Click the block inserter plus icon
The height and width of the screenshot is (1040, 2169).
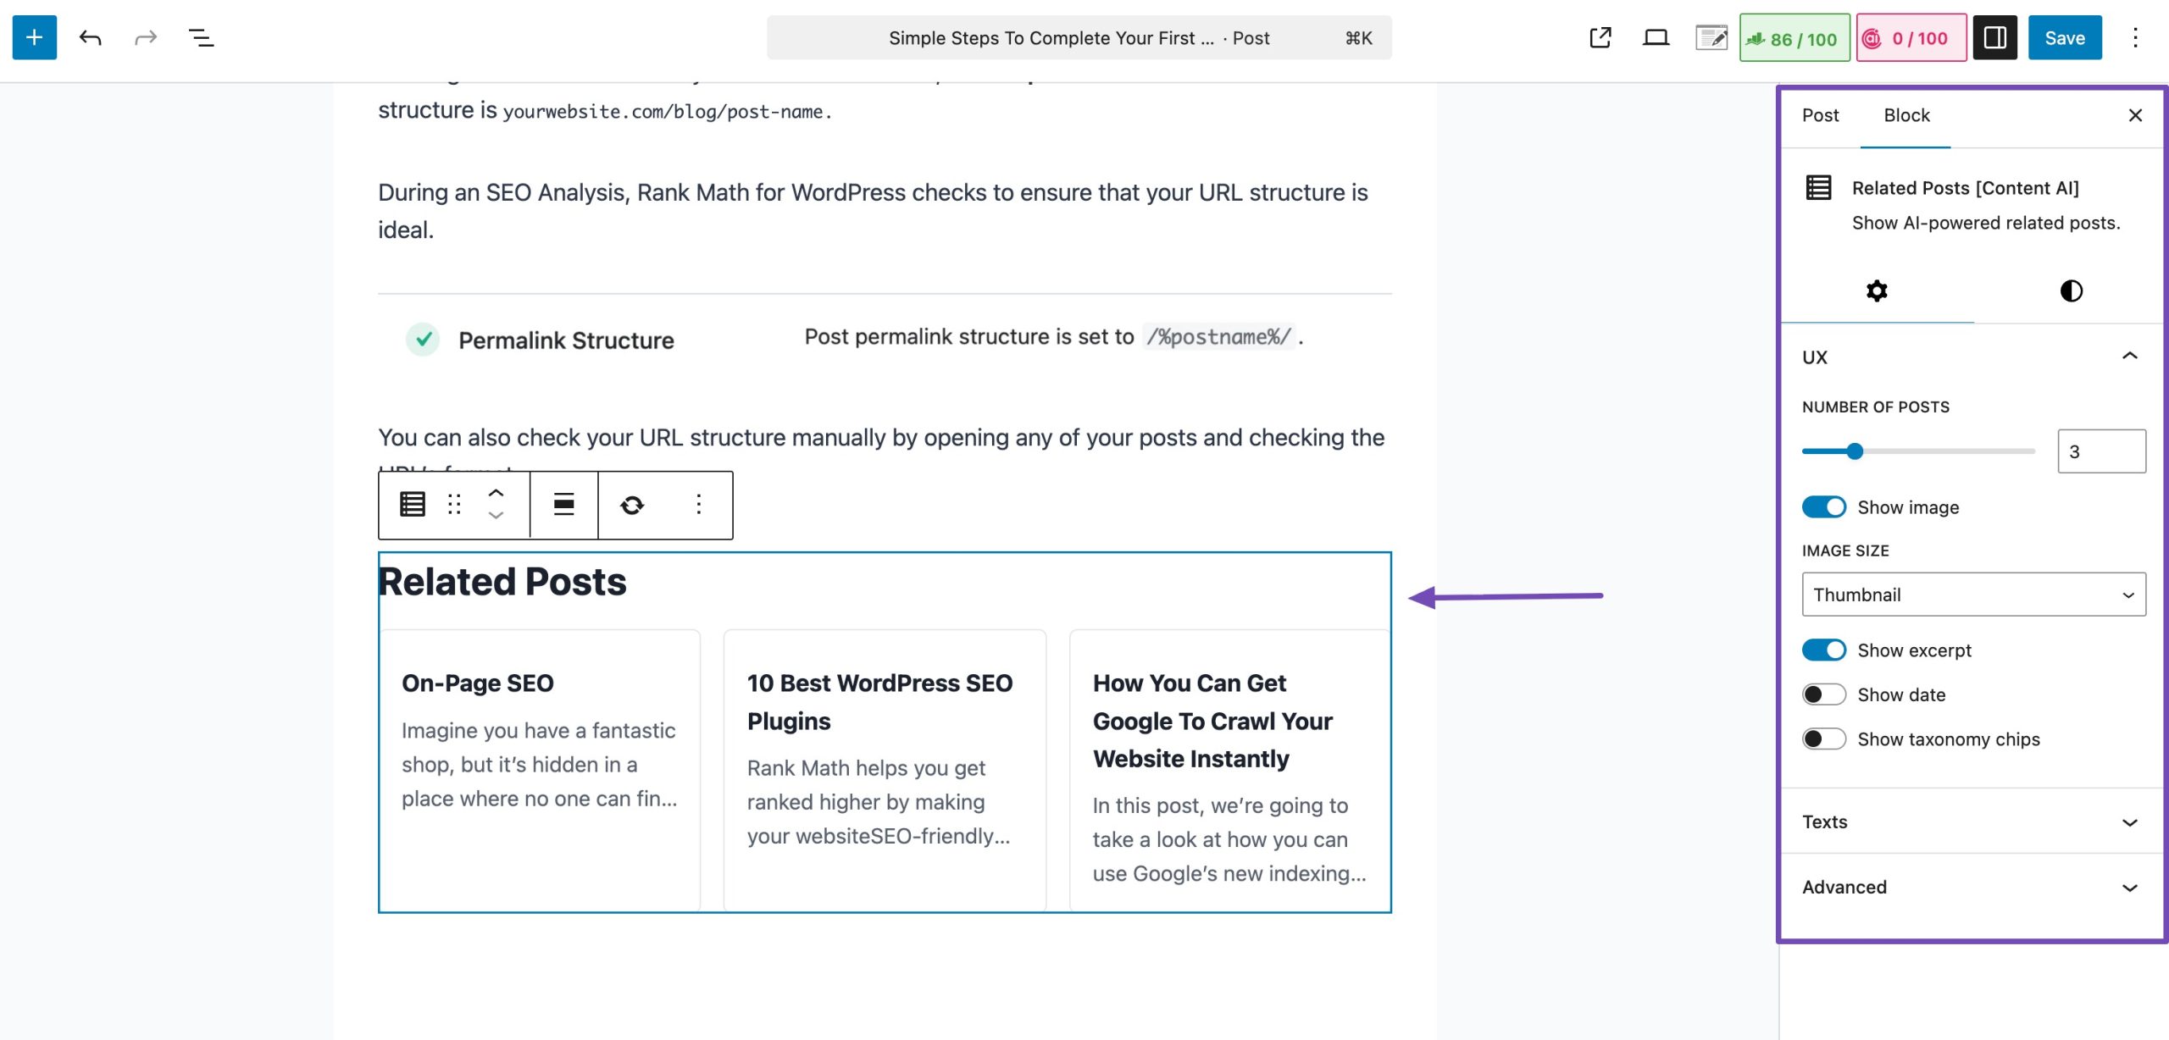pos(34,37)
